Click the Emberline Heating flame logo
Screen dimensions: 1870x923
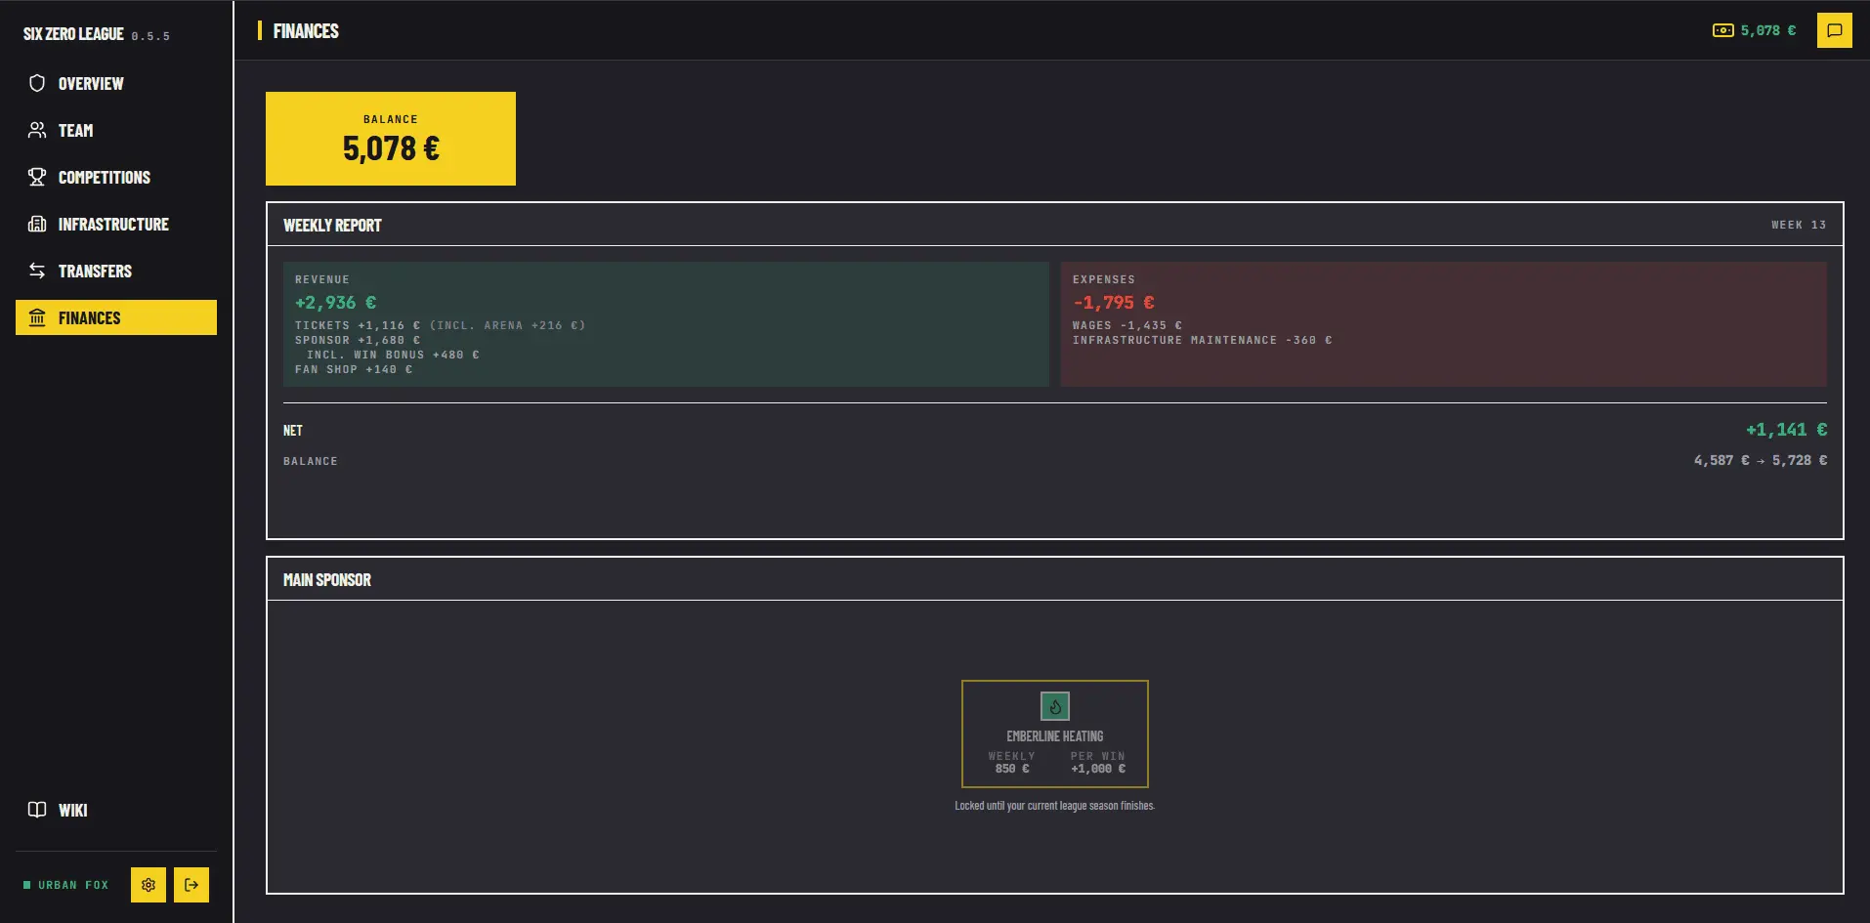[1055, 705]
